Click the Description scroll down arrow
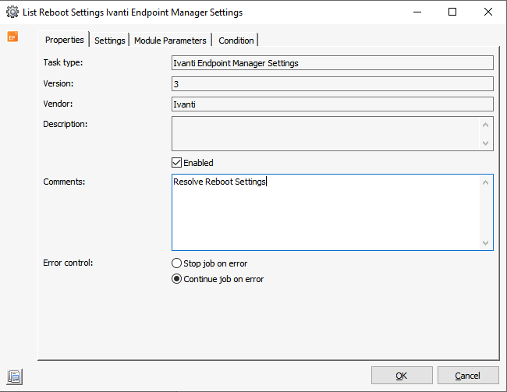This screenshot has width=507, height=392. coord(485,143)
